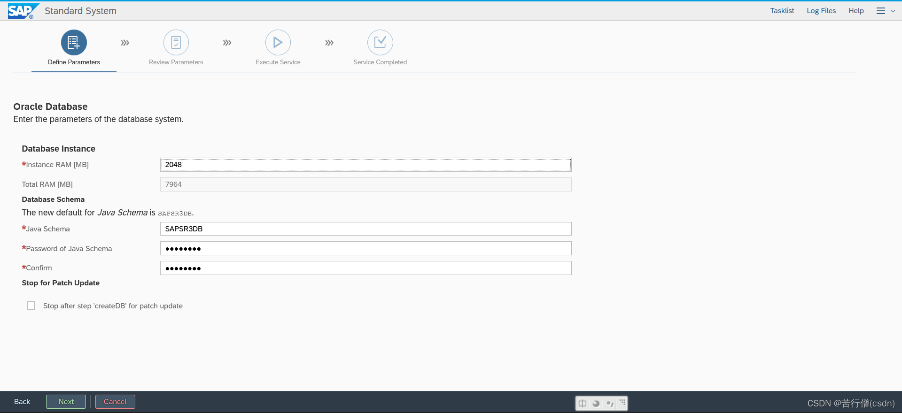Click the IME moon icon
This screenshot has height=413, width=902.
tap(596, 403)
